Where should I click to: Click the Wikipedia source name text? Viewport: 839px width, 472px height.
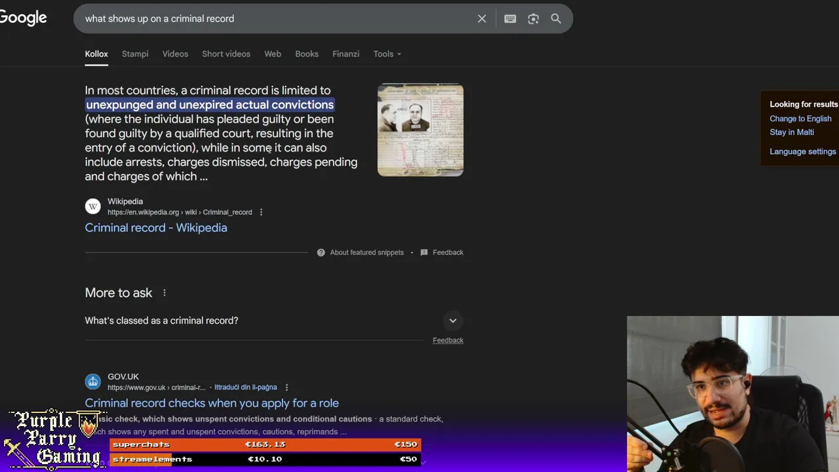tap(125, 201)
